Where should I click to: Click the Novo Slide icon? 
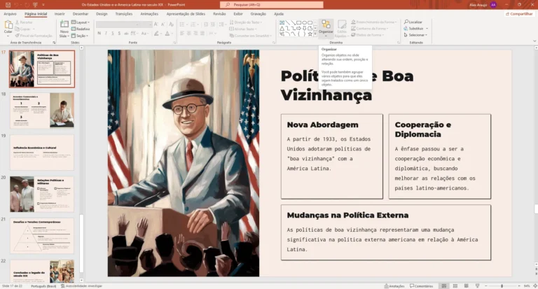(x=64, y=24)
